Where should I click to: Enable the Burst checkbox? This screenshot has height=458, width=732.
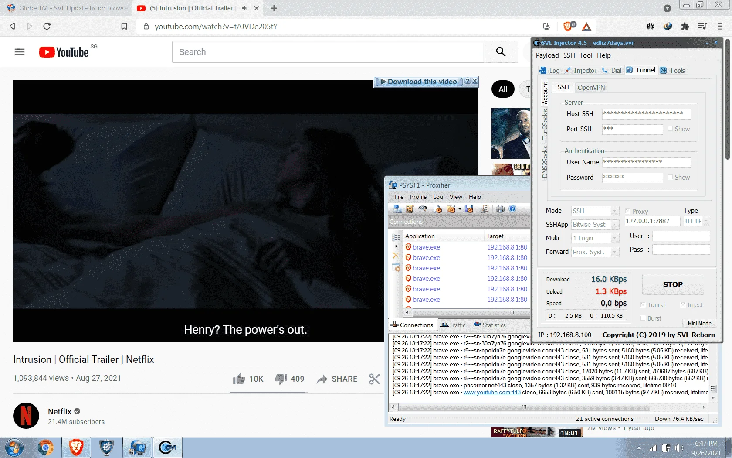(643, 318)
